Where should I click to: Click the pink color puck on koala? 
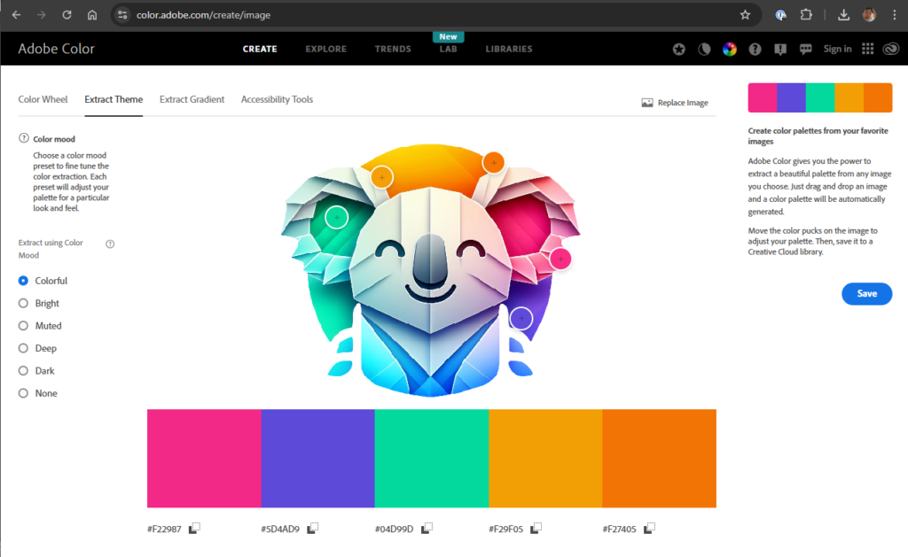[560, 259]
